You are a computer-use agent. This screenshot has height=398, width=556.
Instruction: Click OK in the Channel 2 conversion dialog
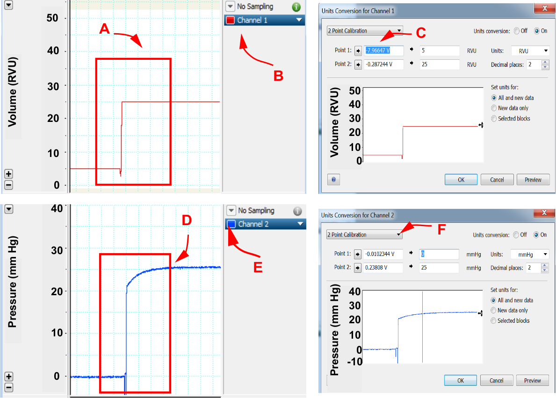[460, 380]
